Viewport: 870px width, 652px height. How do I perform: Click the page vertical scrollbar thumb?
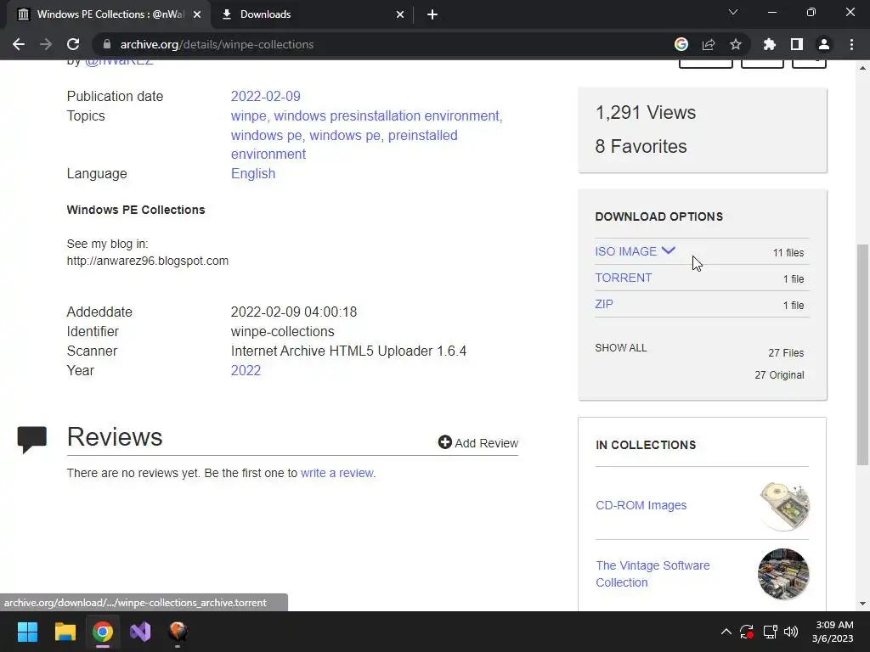(x=862, y=354)
